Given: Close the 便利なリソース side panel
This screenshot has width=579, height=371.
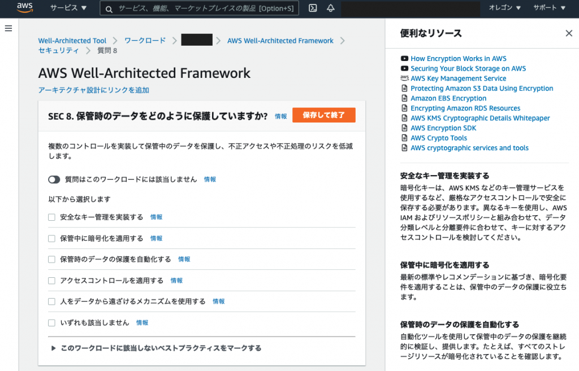Looking at the screenshot, I should (569, 33).
